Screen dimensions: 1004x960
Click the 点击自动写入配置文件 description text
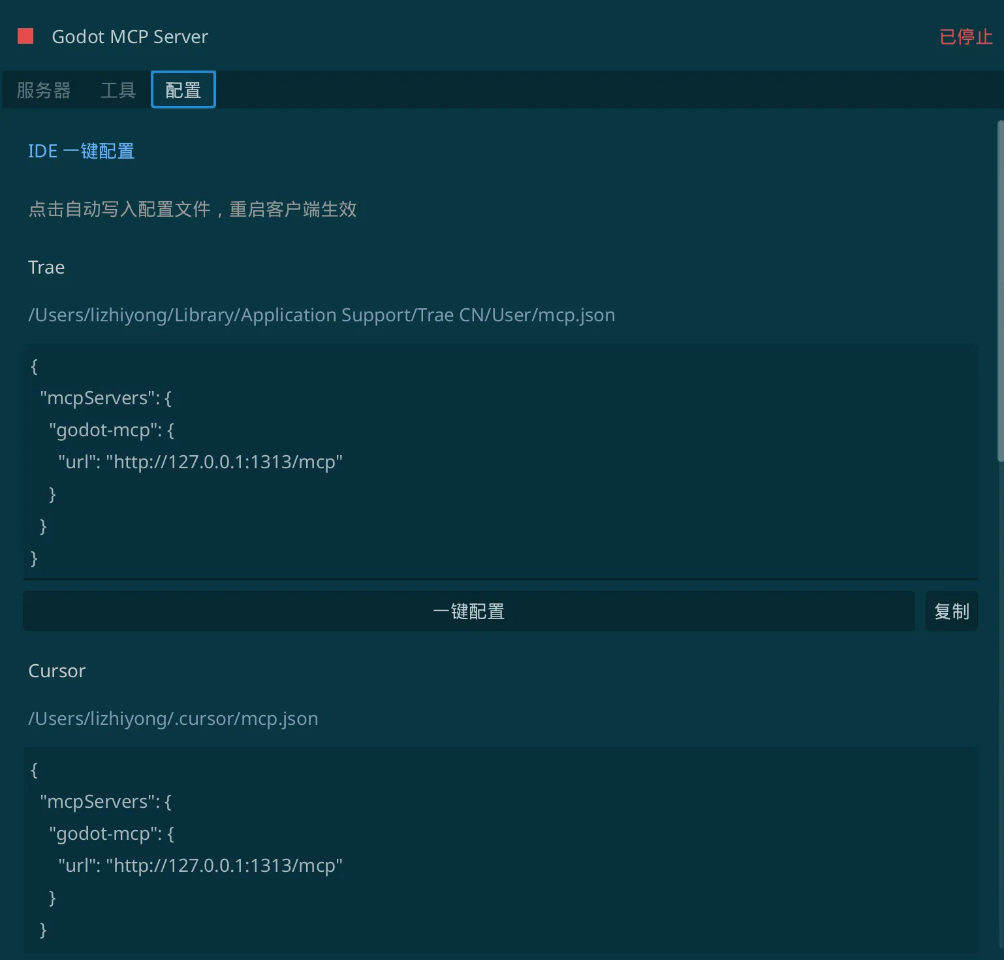[x=193, y=209]
